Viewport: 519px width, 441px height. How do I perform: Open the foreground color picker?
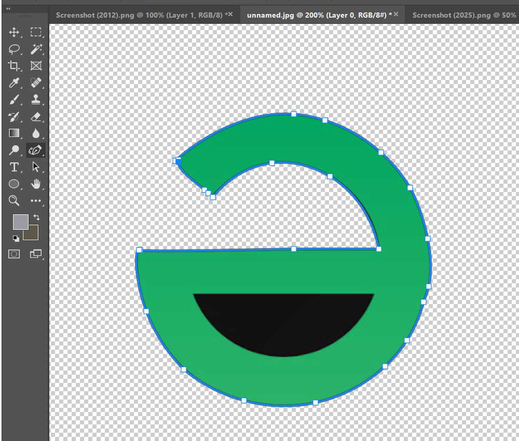pos(21,222)
